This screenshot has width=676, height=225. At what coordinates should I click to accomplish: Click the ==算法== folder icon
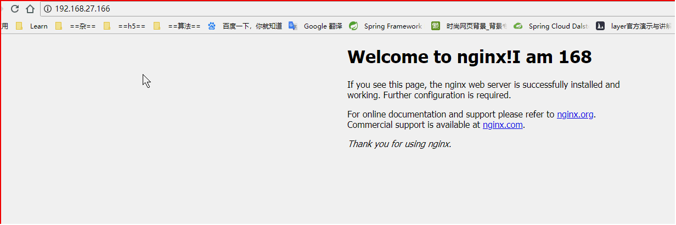pyautogui.click(x=157, y=26)
